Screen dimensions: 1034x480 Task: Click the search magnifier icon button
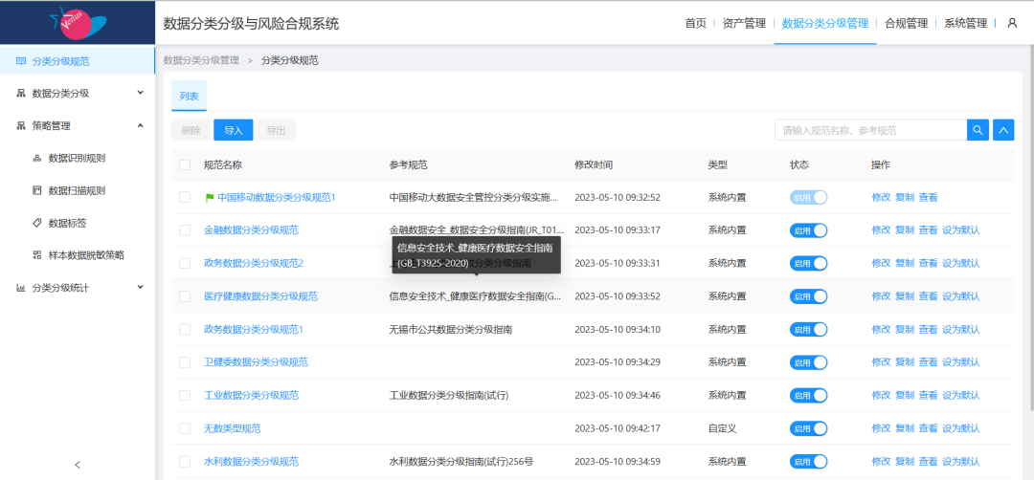tap(978, 130)
